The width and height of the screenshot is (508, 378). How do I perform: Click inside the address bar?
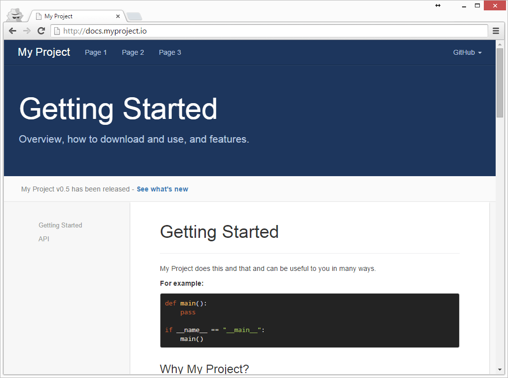pos(197,31)
